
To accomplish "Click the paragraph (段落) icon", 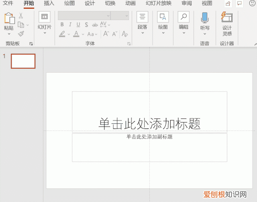I will click(142, 17).
